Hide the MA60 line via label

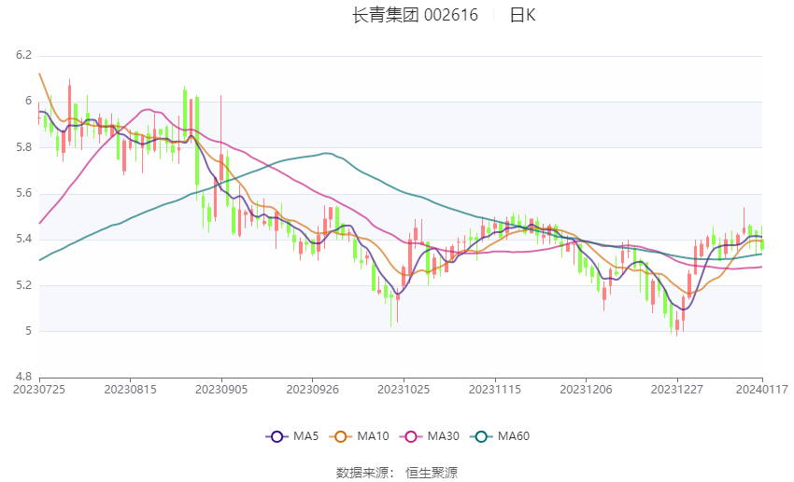(514, 436)
